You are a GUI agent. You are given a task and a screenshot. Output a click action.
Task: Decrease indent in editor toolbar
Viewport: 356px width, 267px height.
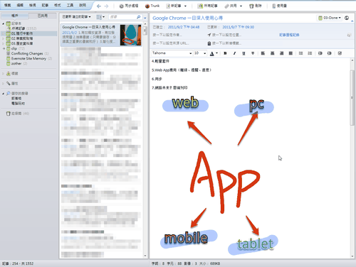pos(320,53)
